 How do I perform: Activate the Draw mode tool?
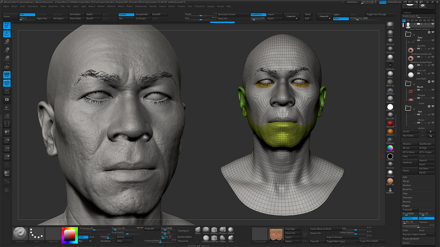click(x=7, y=34)
